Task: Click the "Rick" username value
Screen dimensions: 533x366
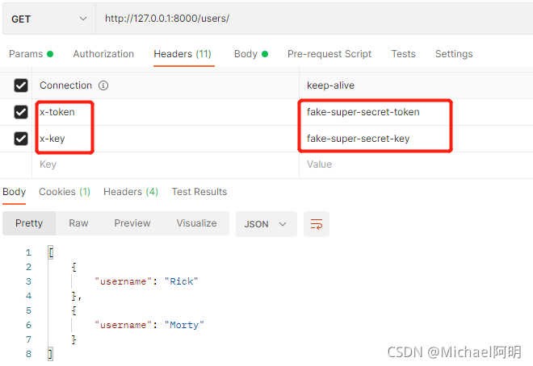Action: (181, 281)
